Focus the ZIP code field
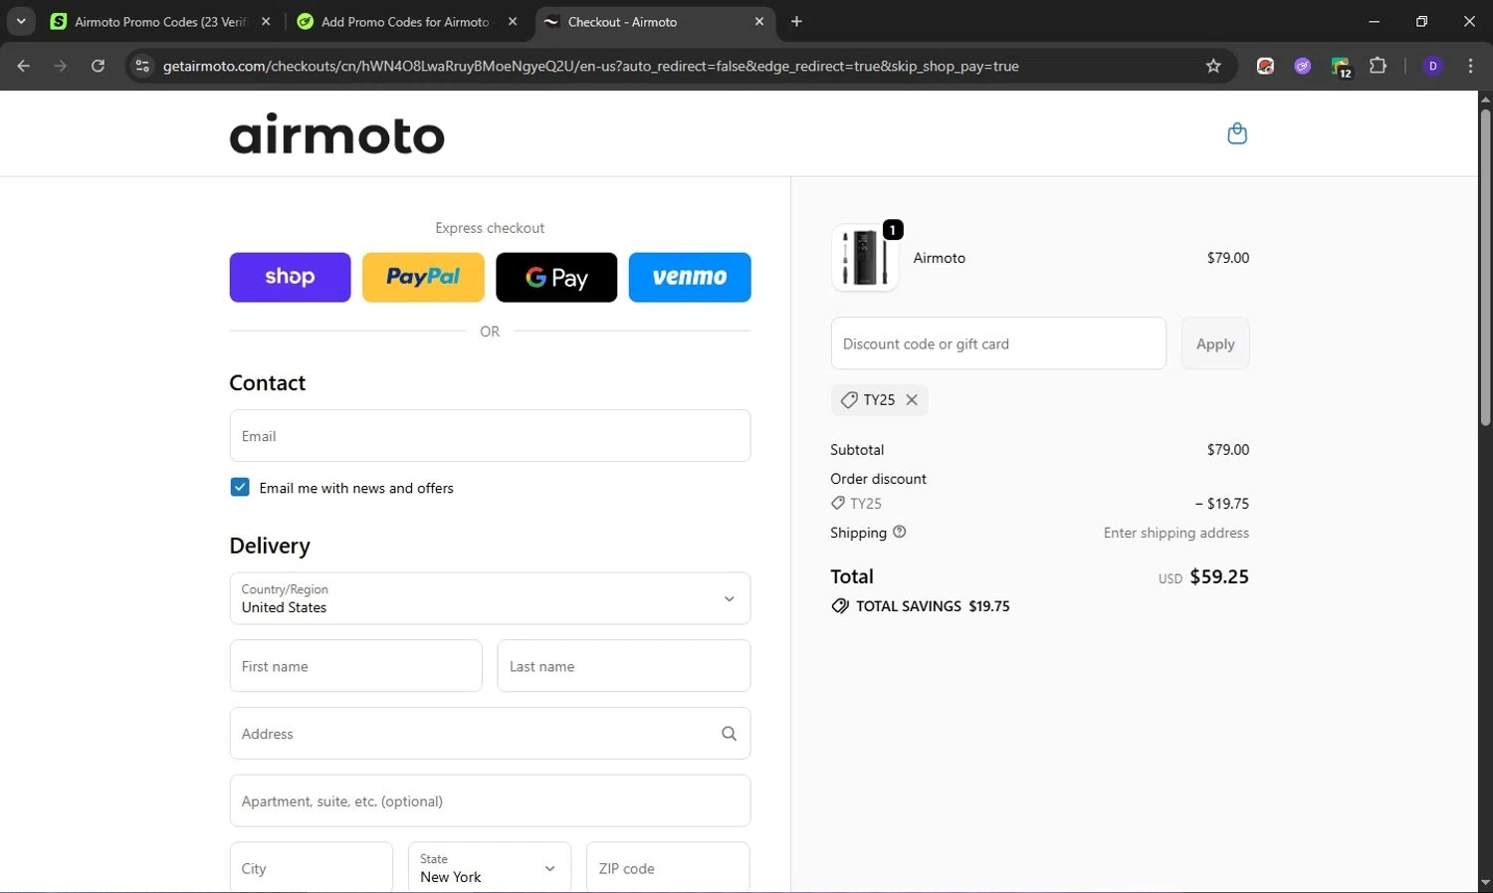 668,868
